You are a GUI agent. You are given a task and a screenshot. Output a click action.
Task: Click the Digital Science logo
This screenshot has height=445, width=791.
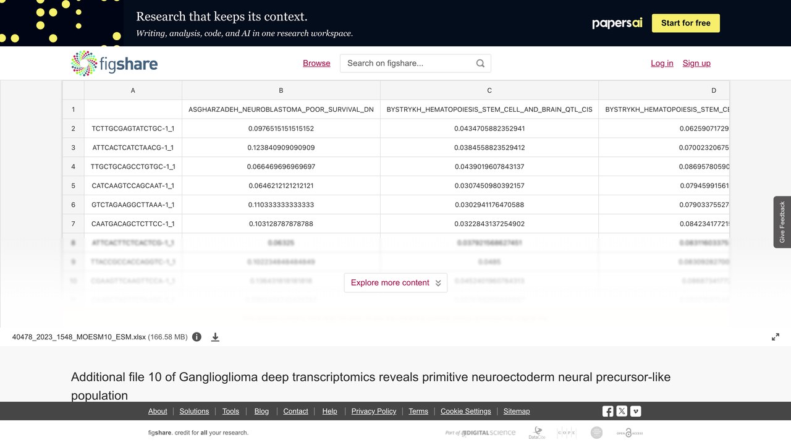click(480, 433)
